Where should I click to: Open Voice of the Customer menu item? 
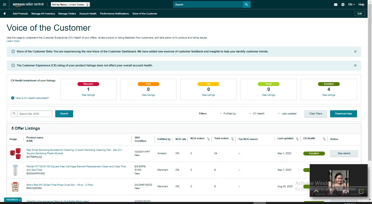[x=145, y=14]
